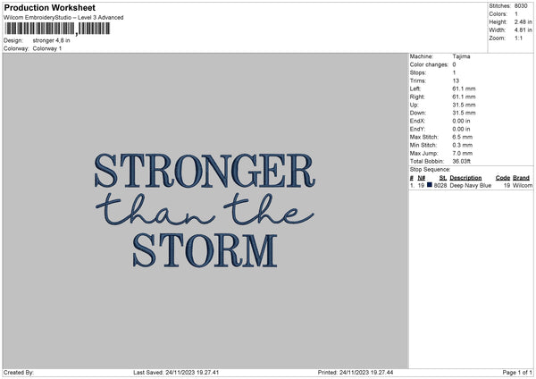Click the Brand column header
536x379 pixels.
[x=522, y=178]
